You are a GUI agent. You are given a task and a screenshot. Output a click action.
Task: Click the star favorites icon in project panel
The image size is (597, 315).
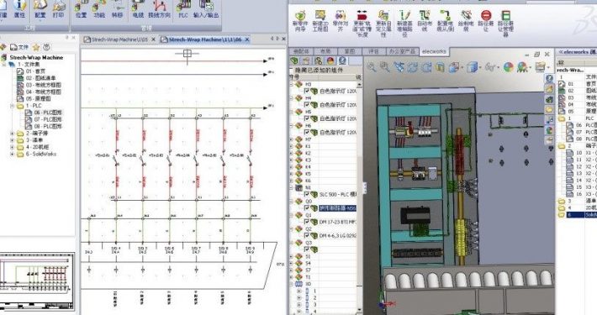[x=36, y=47]
